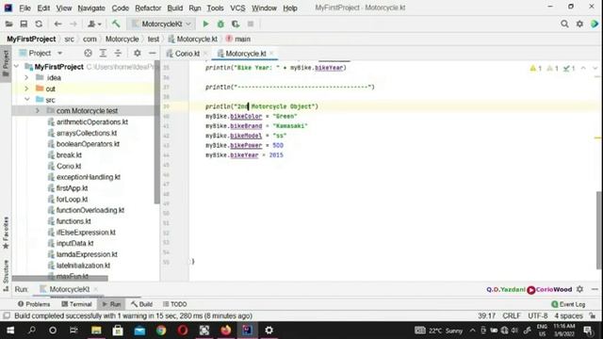Click the Open folder toolbar icon
Image resolution: width=603 pixels, height=339 pixels.
8,24
